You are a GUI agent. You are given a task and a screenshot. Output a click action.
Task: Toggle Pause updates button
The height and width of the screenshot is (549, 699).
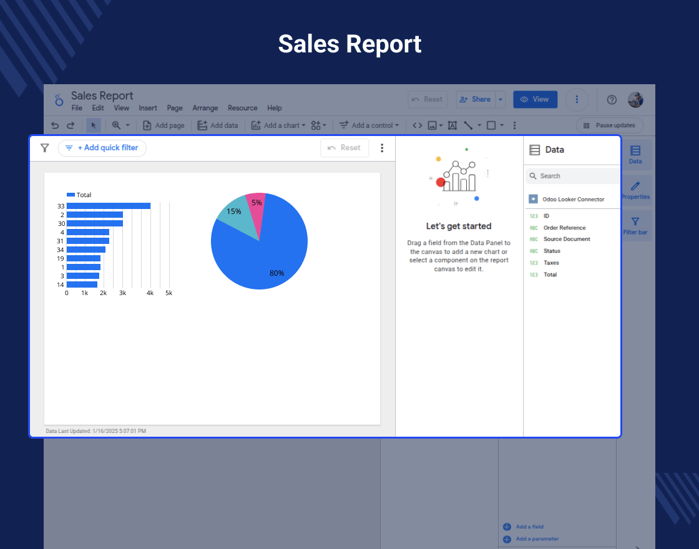[x=609, y=125]
